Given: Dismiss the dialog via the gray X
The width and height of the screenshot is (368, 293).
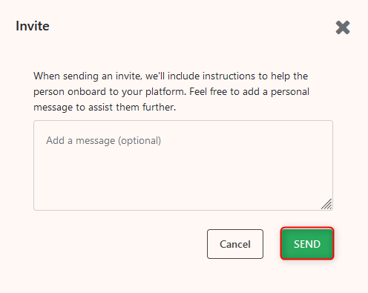Looking at the screenshot, I should [343, 27].
